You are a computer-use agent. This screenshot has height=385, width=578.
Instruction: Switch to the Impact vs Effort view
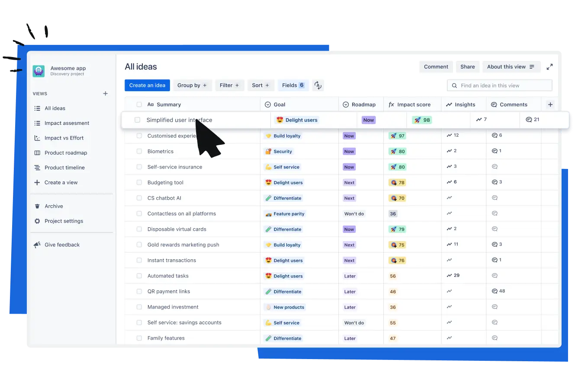[64, 138]
